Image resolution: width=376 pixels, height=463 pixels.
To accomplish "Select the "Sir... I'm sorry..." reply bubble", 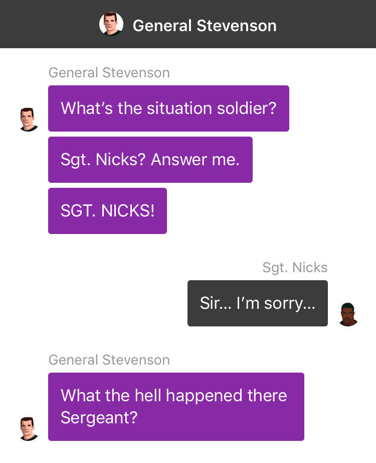I will click(x=258, y=303).
